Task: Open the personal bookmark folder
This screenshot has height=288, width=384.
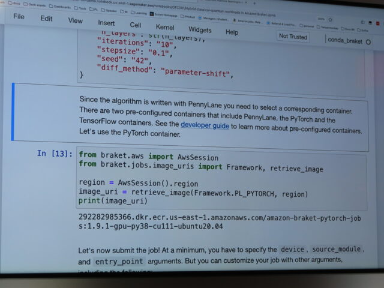Action: tap(307, 26)
